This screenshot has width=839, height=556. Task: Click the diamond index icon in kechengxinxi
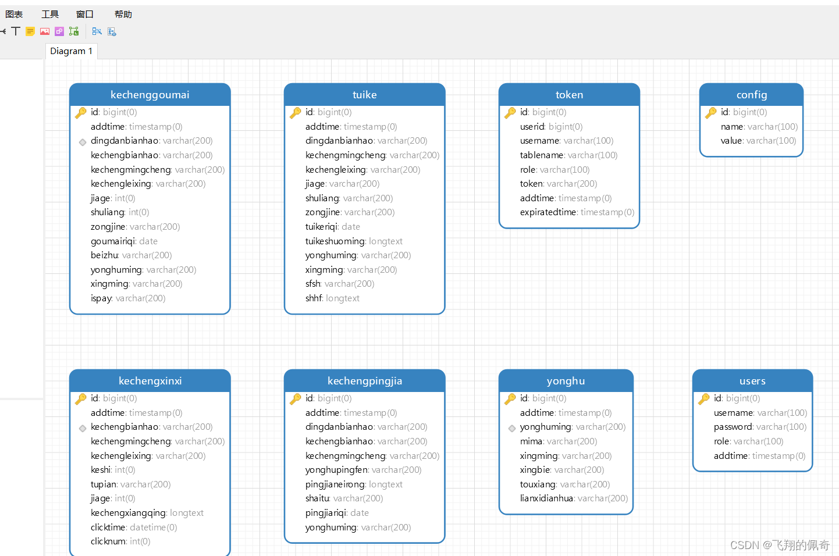(x=83, y=428)
